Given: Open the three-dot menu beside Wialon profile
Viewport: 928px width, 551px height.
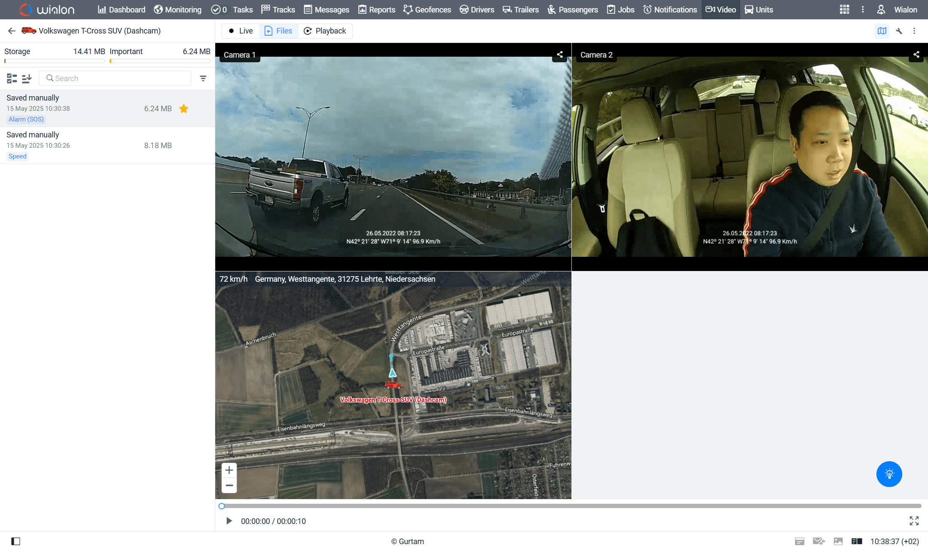Looking at the screenshot, I should pos(863,9).
